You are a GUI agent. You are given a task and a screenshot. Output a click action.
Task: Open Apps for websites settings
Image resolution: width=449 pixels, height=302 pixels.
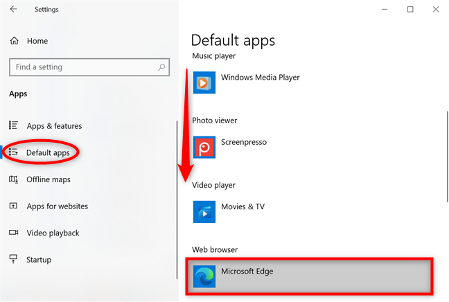pyautogui.click(x=58, y=206)
